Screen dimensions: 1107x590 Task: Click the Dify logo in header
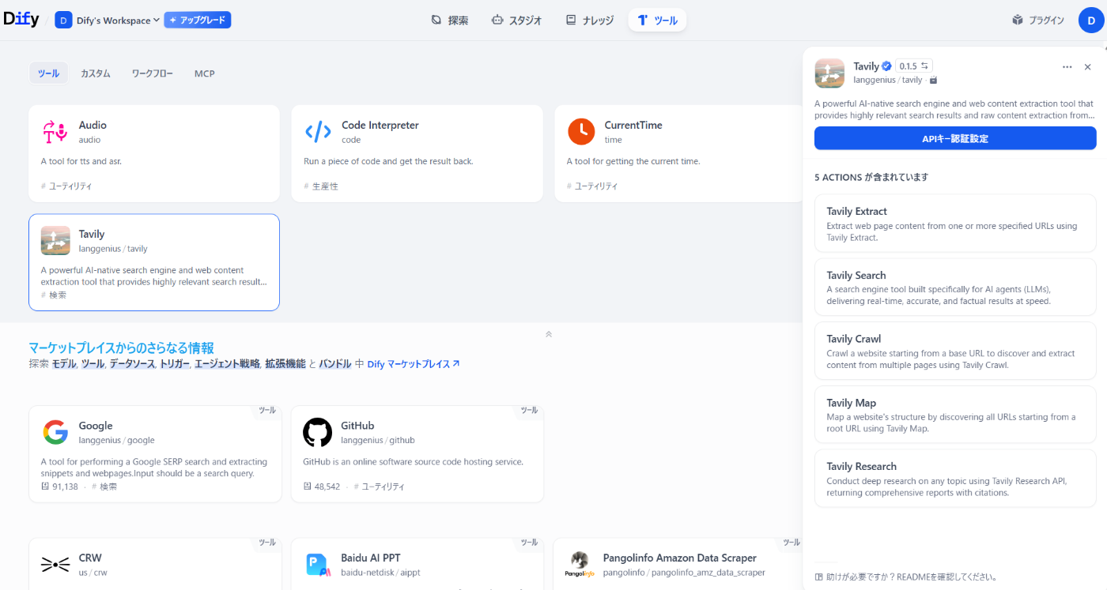[x=21, y=20]
